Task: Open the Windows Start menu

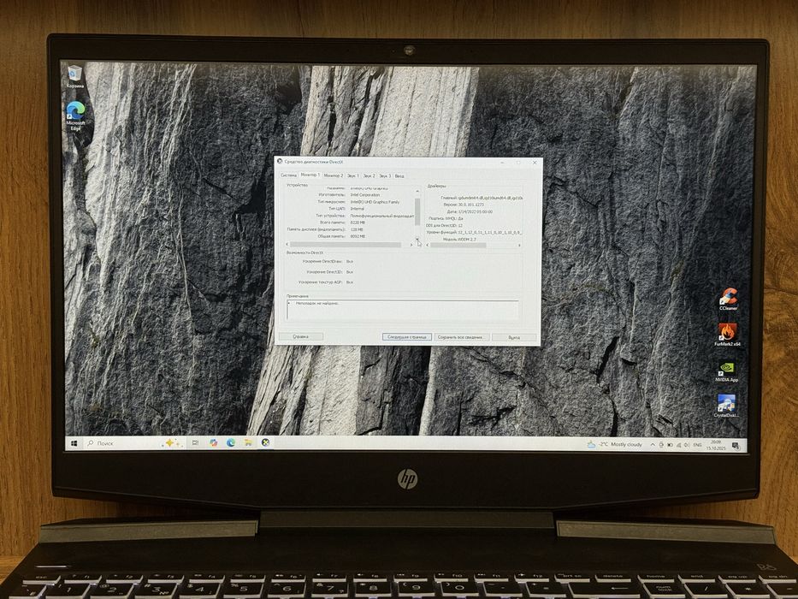Action: [x=74, y=443]
